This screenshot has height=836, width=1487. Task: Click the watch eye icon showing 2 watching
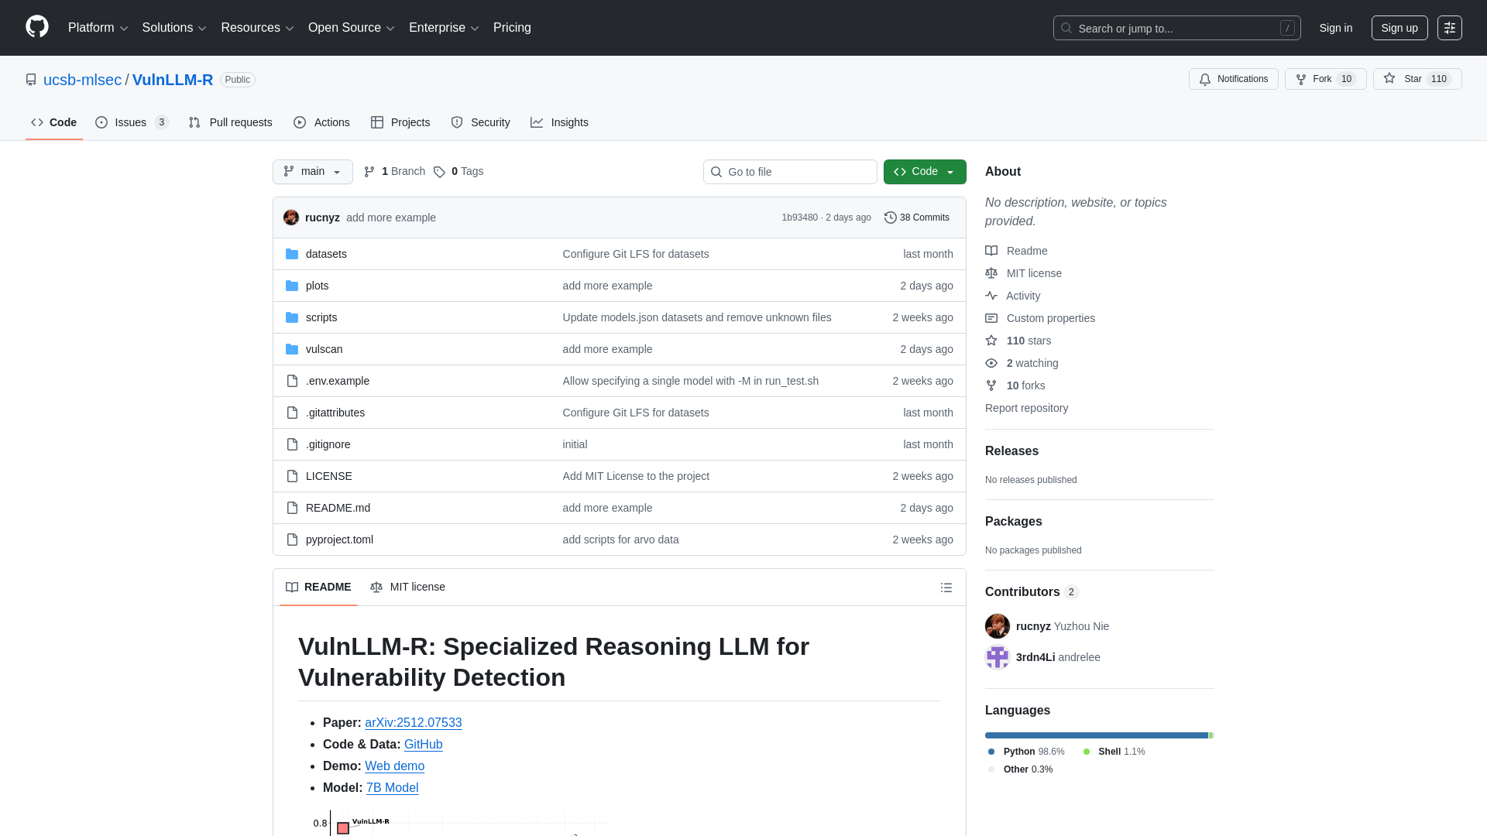pyautogui.click(x=991, y=363)
